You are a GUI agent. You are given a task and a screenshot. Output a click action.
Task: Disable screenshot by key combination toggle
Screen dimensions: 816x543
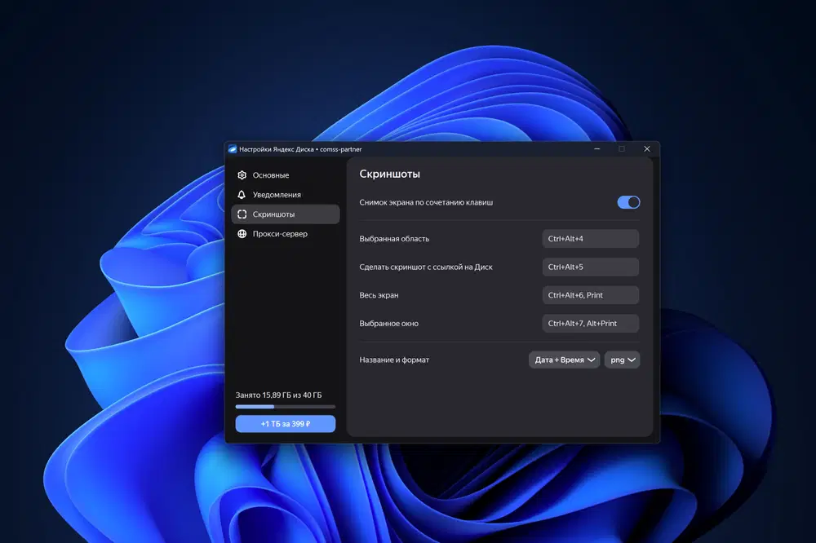click(628, 202)
